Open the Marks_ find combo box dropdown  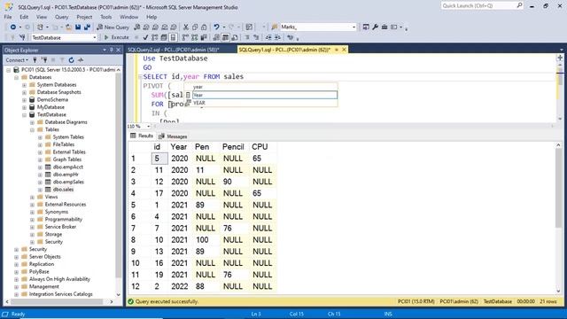coord(353,27)
